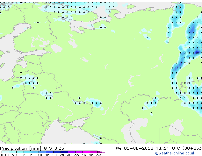
Task: Select the 30–35 mm purple legend box
Action: coord(72,152)
